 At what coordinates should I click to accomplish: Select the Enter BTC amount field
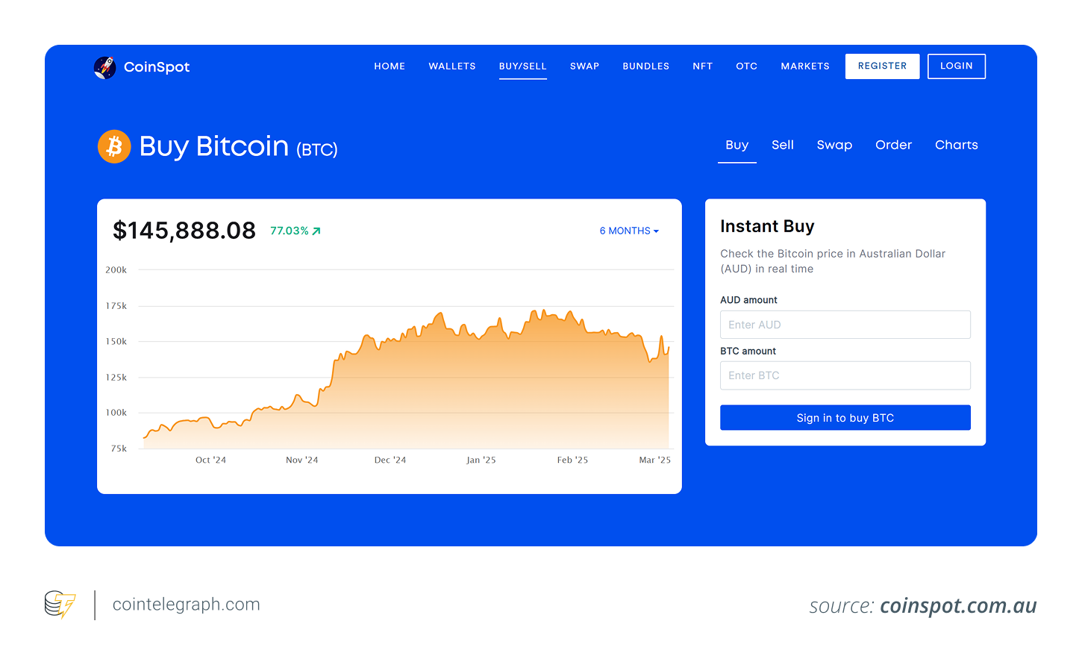coord(845,375)
